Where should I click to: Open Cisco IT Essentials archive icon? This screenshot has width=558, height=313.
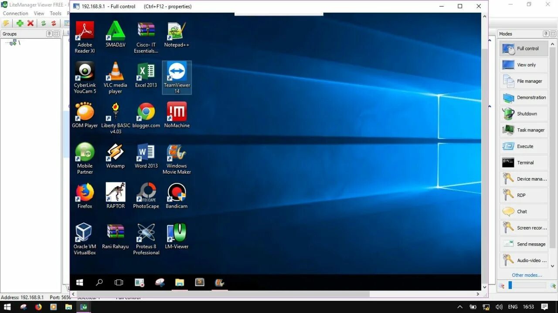[x=146, y=37]
